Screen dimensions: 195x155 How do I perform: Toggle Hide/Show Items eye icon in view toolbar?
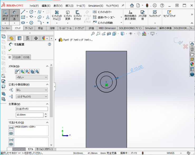[x=131, y=34]
